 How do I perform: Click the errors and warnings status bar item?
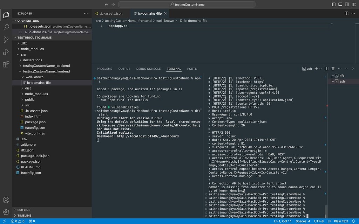coord(17,221)
